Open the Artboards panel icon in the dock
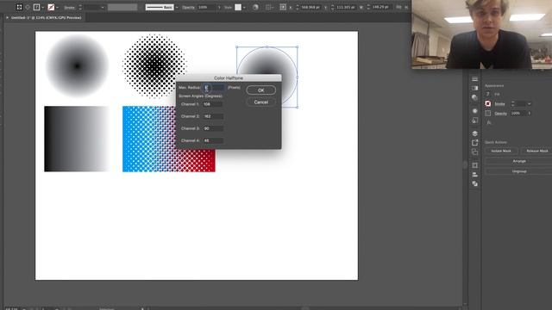Screen dimensions: 552x310 coord(475,152)
